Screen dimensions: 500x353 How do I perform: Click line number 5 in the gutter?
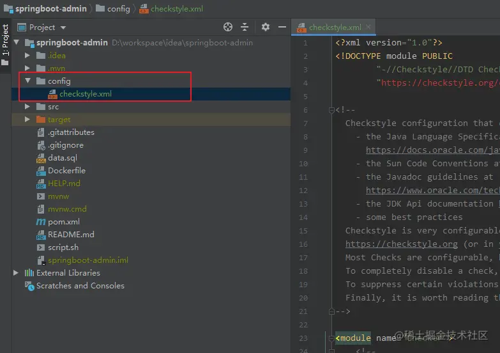point(305,97)
